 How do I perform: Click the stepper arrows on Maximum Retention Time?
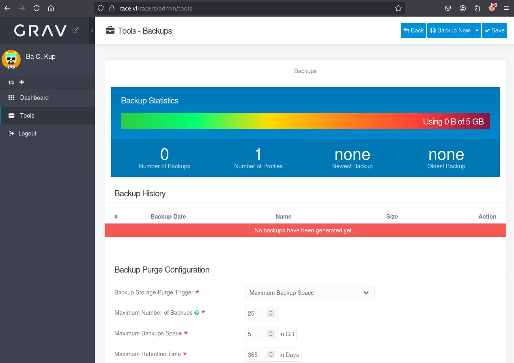point(271,354)
